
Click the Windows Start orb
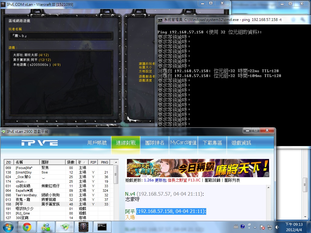point(8,227)
